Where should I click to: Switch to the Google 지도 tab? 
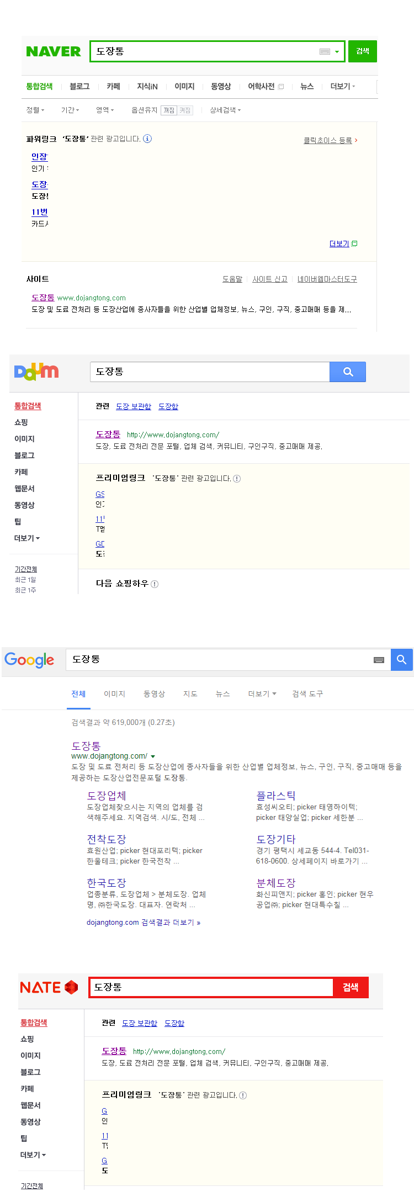click(x=190, y=694)
